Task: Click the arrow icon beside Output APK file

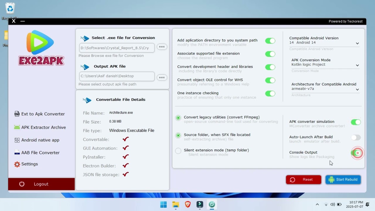Action: tap(85, 67)
